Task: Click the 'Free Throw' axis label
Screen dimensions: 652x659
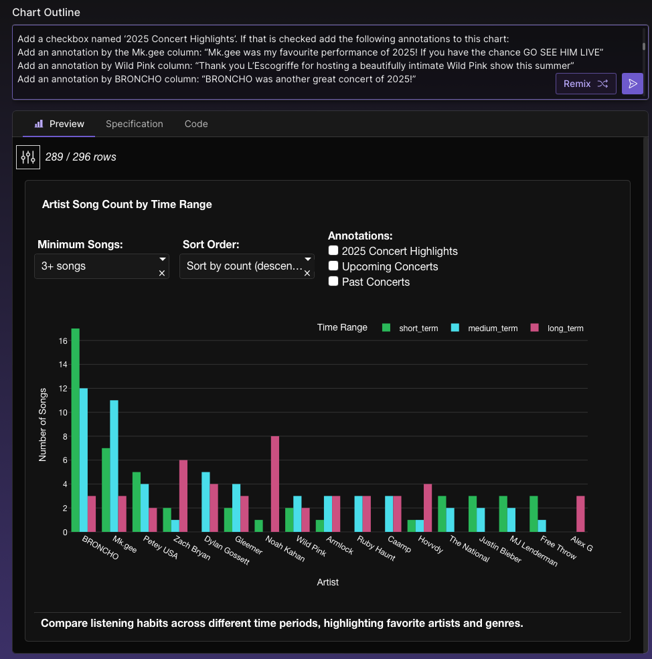Action: click(558, 548)
